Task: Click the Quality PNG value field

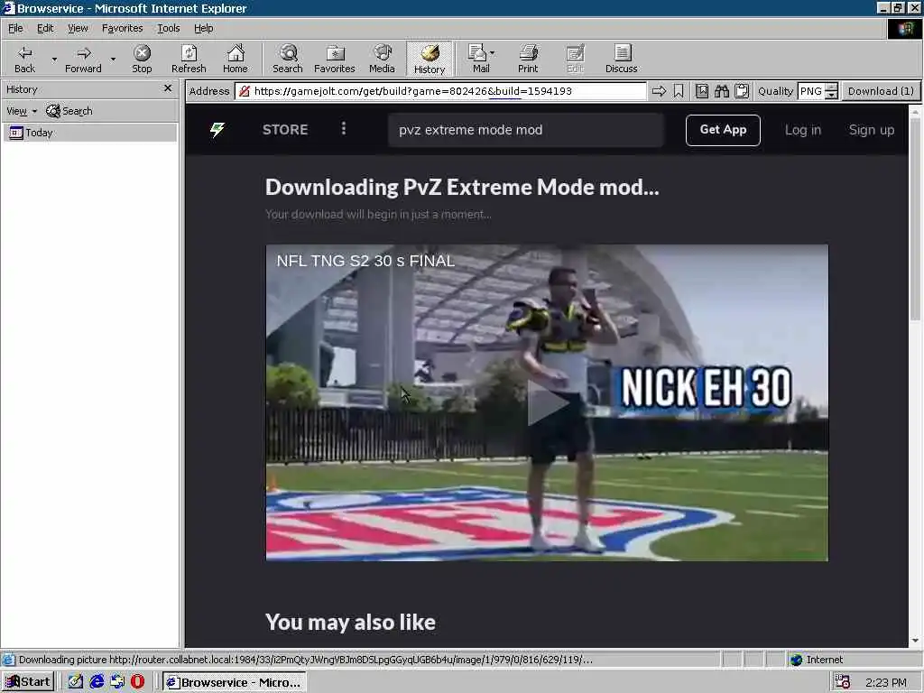Action: click(811, 91)
